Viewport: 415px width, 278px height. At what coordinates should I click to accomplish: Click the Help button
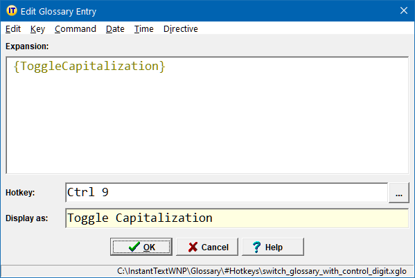coord(273,247)
